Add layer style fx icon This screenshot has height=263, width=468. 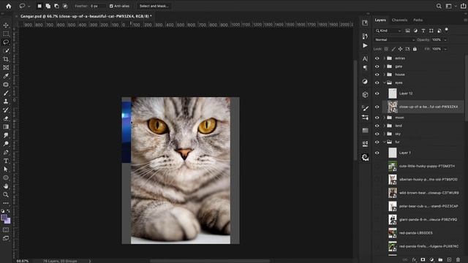tap(414, 260)
